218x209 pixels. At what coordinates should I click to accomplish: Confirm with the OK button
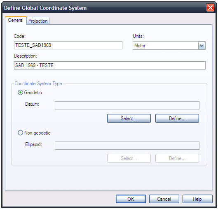coord(131,199)
